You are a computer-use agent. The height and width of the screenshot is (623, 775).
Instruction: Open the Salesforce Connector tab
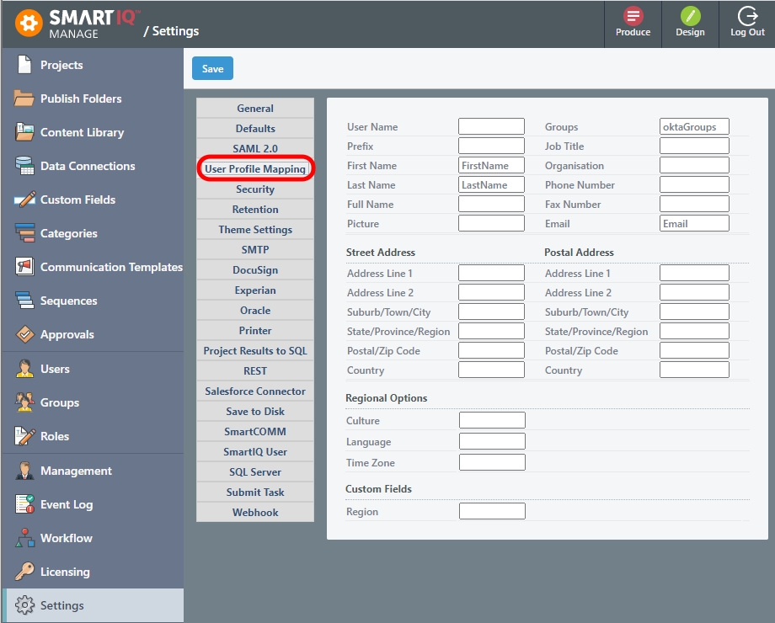[255, 391]
